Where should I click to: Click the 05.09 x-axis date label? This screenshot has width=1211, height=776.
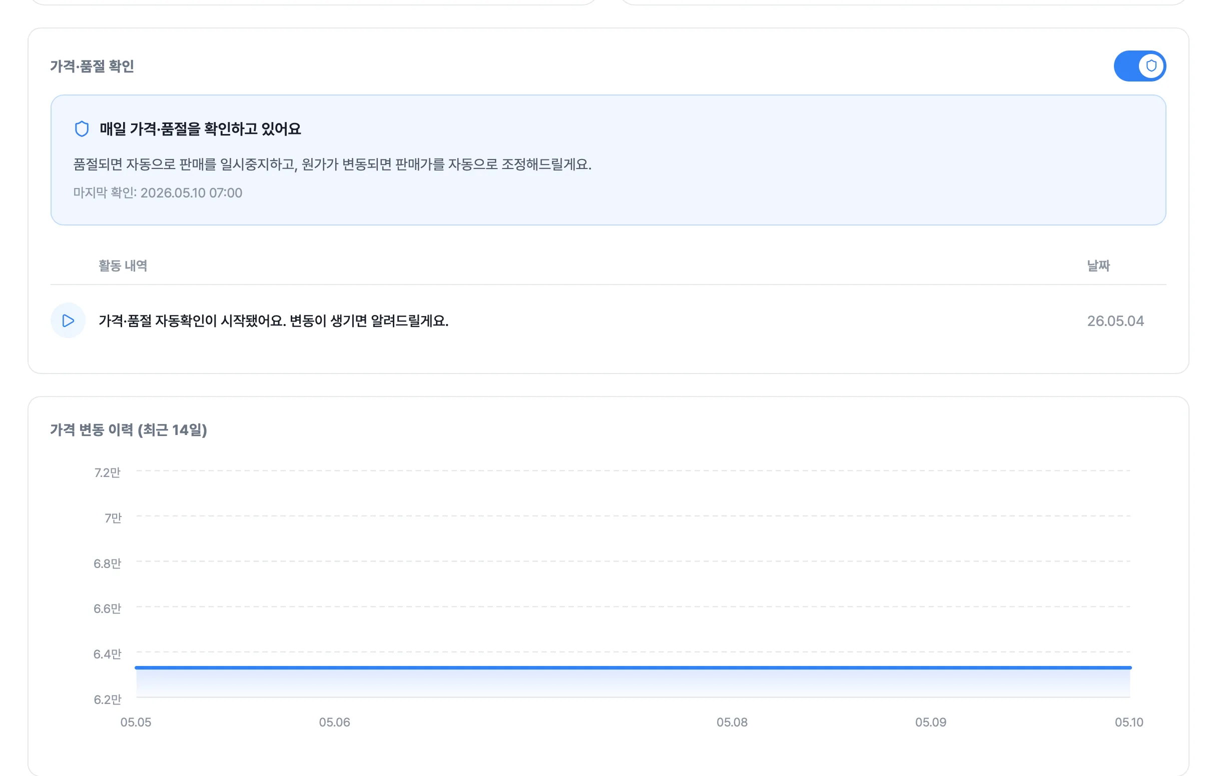(x=931, y=722)
